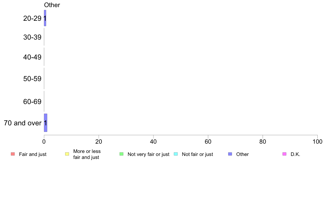Click the Not very fair or just label

coord(148,154)
